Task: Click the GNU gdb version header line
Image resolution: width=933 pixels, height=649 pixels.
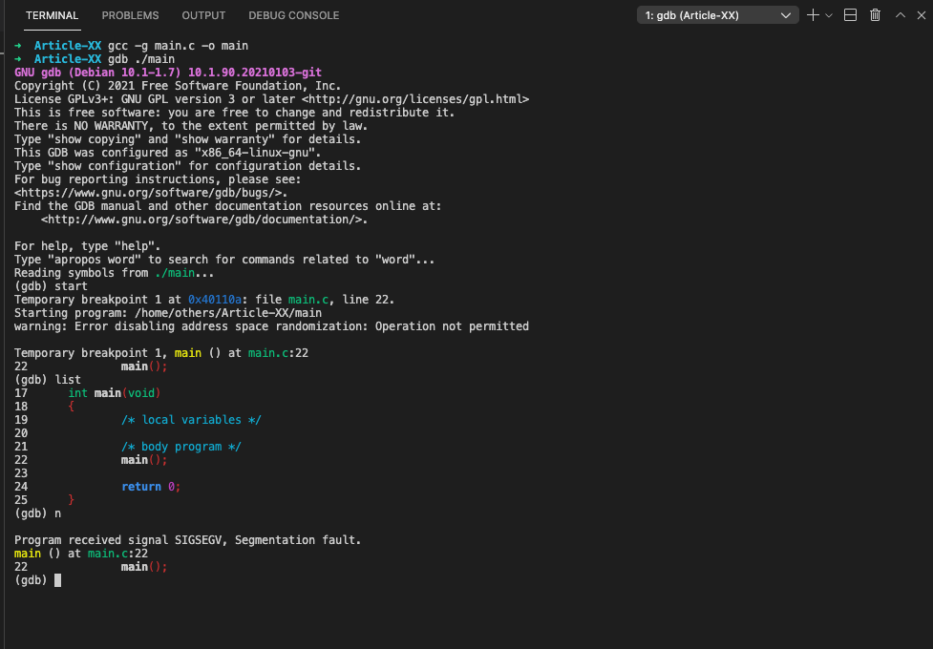Action: coord(168,73)
